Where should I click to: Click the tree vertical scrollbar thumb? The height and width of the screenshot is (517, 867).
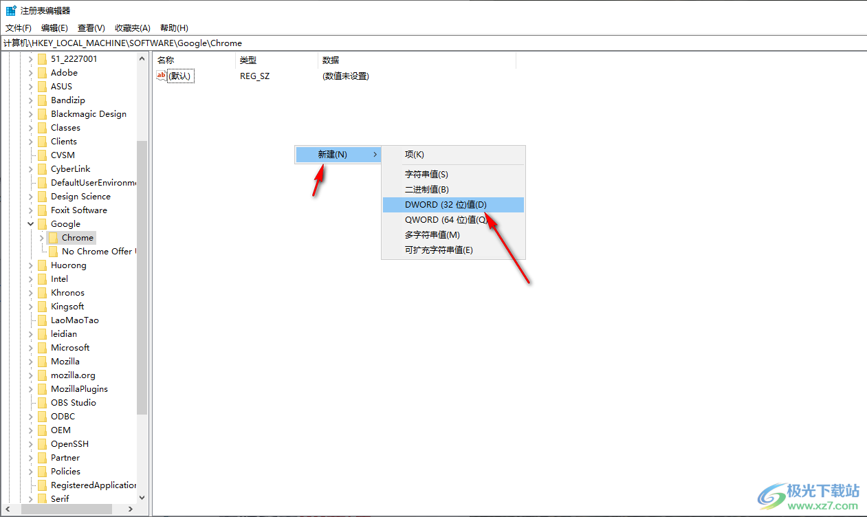click(142, 278)
